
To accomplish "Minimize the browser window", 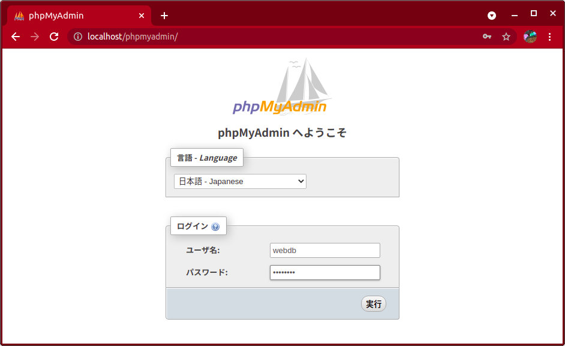I will coord(515,15).
